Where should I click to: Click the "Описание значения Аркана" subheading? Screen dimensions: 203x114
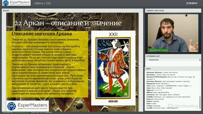tap(42, 34)
